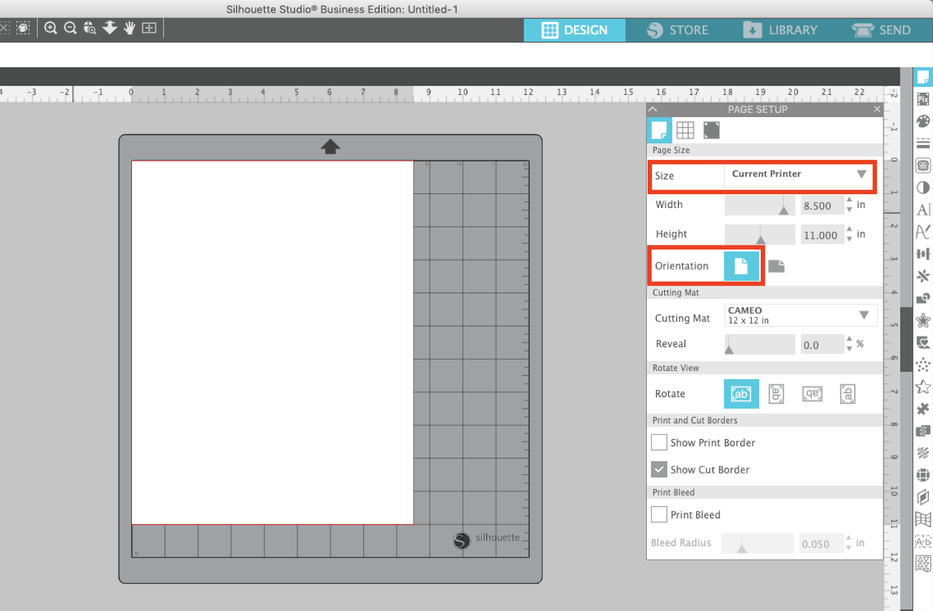Select the upside-down rotate view option
The width and height of the screenshot is (933, 611).
click(x=812, y=394)
